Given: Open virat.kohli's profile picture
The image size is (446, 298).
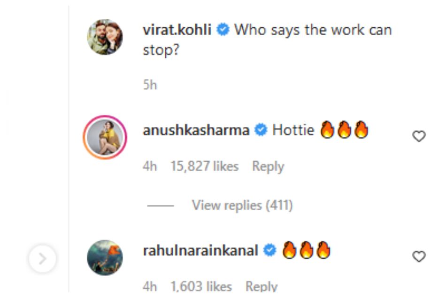Looking at the screenshot, I should tap(105, 37).
